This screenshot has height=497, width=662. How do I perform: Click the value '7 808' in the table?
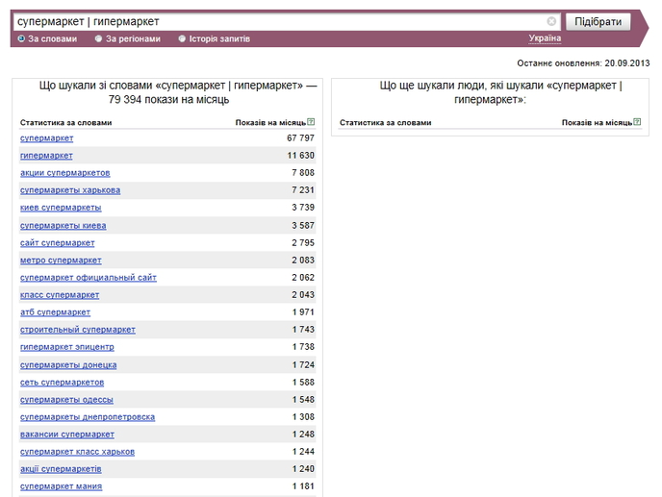point(303,173)
